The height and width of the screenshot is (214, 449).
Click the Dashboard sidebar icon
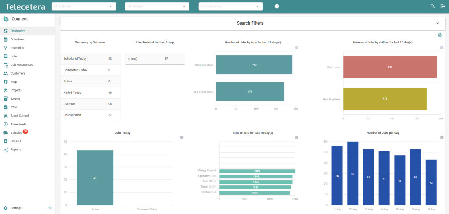(x=5, y=31)
